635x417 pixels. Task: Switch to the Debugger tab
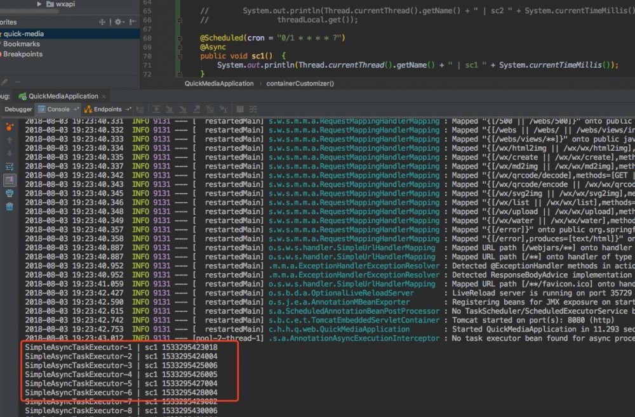(x=18, y=109)
